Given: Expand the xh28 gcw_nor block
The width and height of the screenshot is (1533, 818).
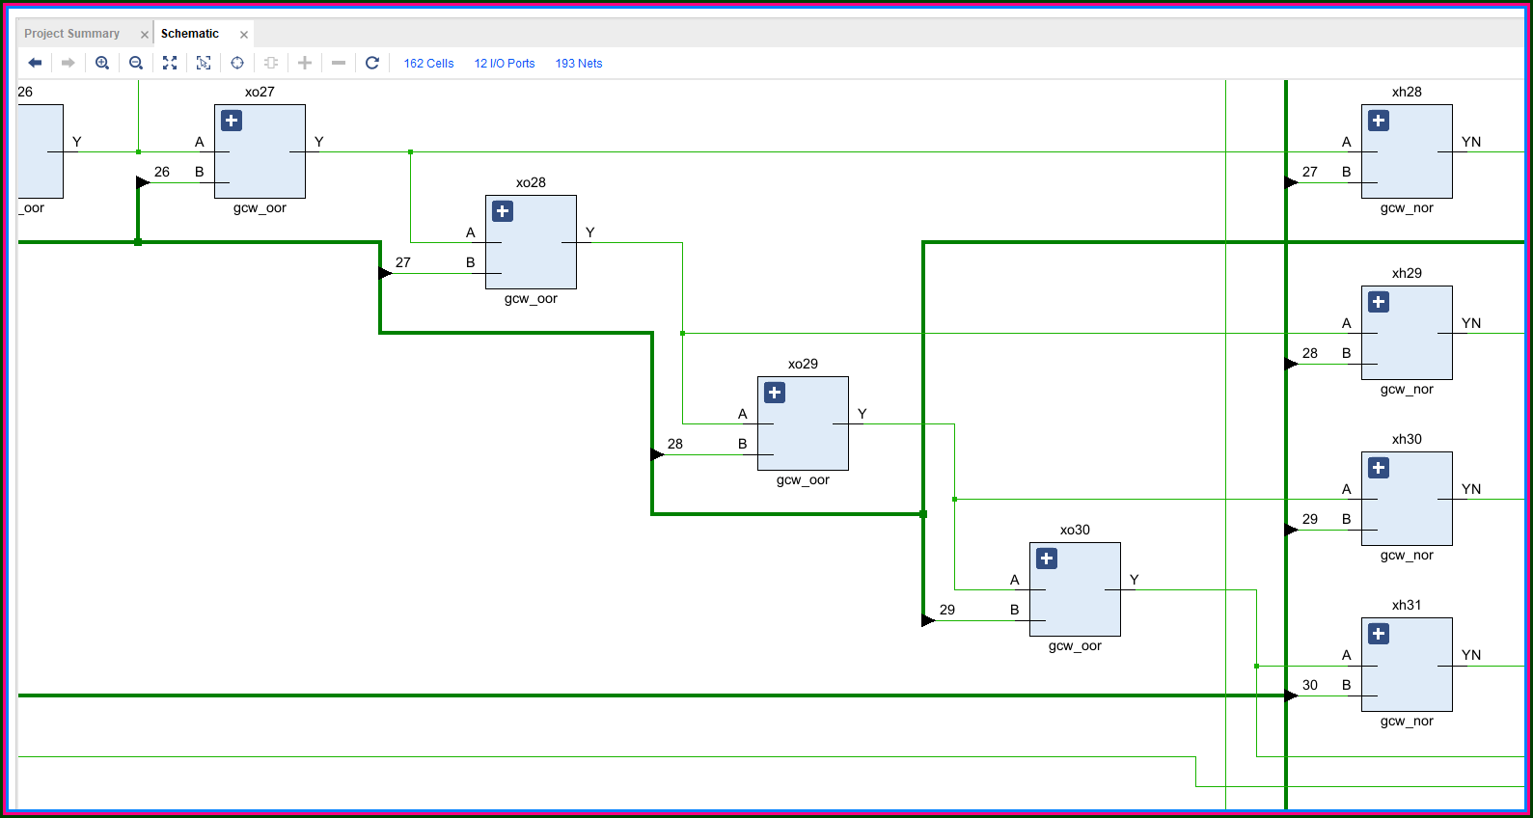Looking at the screenshot, I should 1379,121.
